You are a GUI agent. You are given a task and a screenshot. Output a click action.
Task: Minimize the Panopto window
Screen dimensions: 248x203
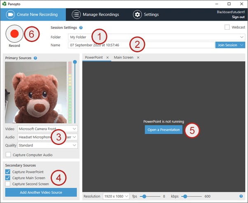(x=217, y=4)
